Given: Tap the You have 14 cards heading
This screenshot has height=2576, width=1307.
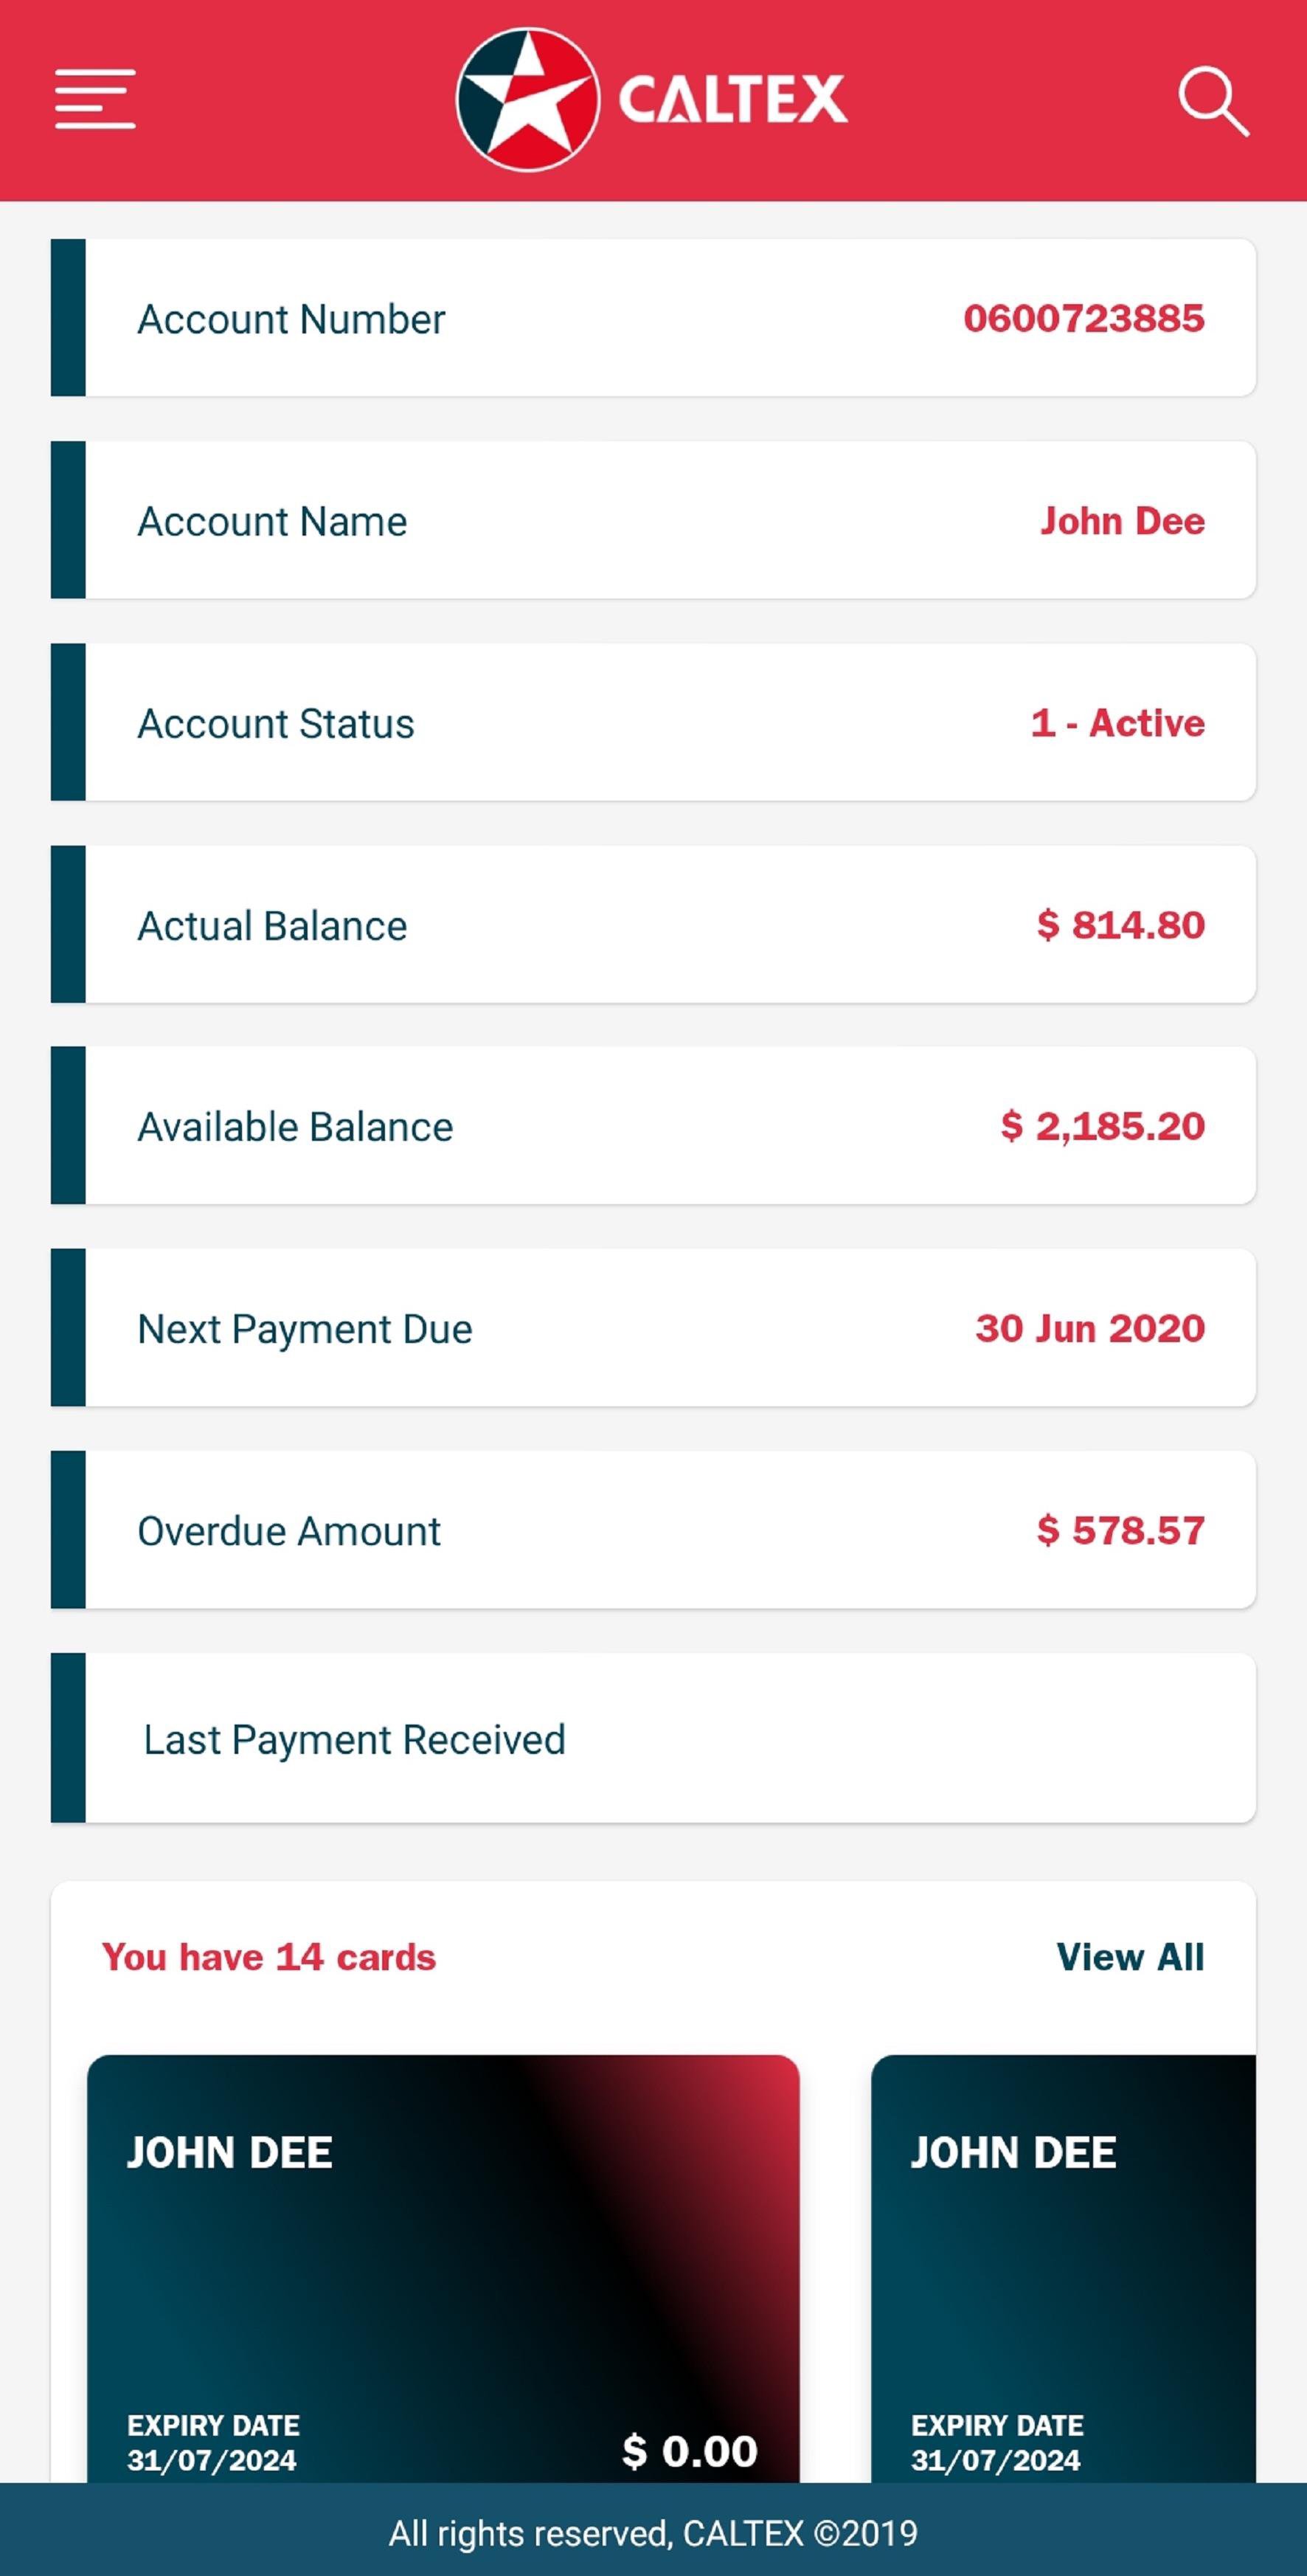Looking at the screenshot, I should pyautogui.click(x=268, y=1957).
